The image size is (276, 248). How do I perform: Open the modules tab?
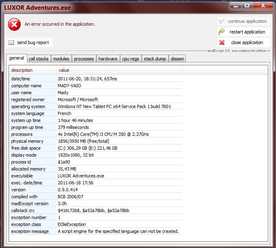point(61,59)
